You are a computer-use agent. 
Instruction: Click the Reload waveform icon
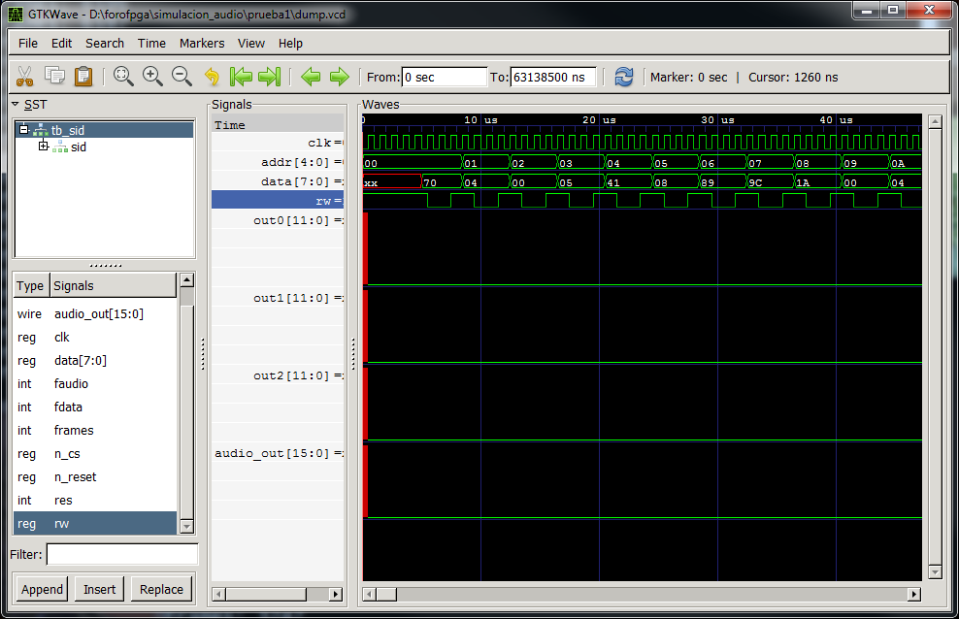(x=623, y=77)
